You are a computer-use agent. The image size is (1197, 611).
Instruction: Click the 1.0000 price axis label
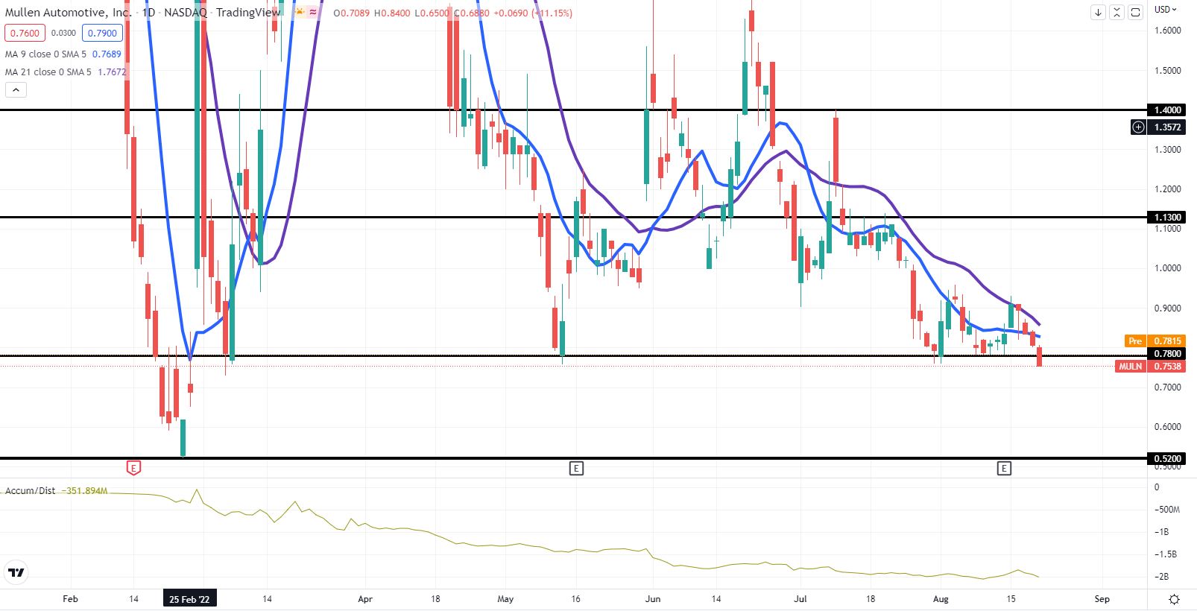coord(1167,268)
